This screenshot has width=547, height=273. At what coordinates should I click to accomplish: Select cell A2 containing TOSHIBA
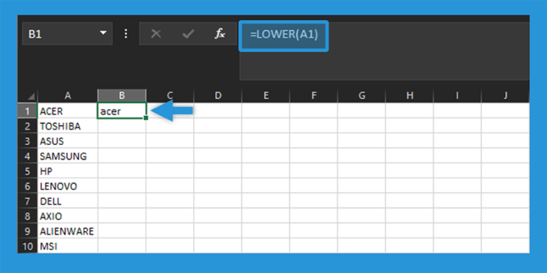click(68, 126)
